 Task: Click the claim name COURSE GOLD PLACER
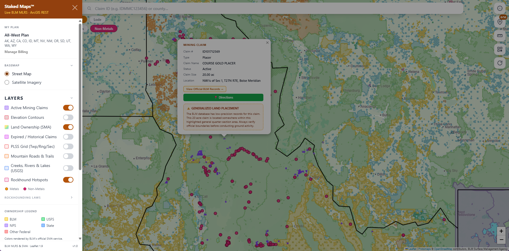click(219, 63)
